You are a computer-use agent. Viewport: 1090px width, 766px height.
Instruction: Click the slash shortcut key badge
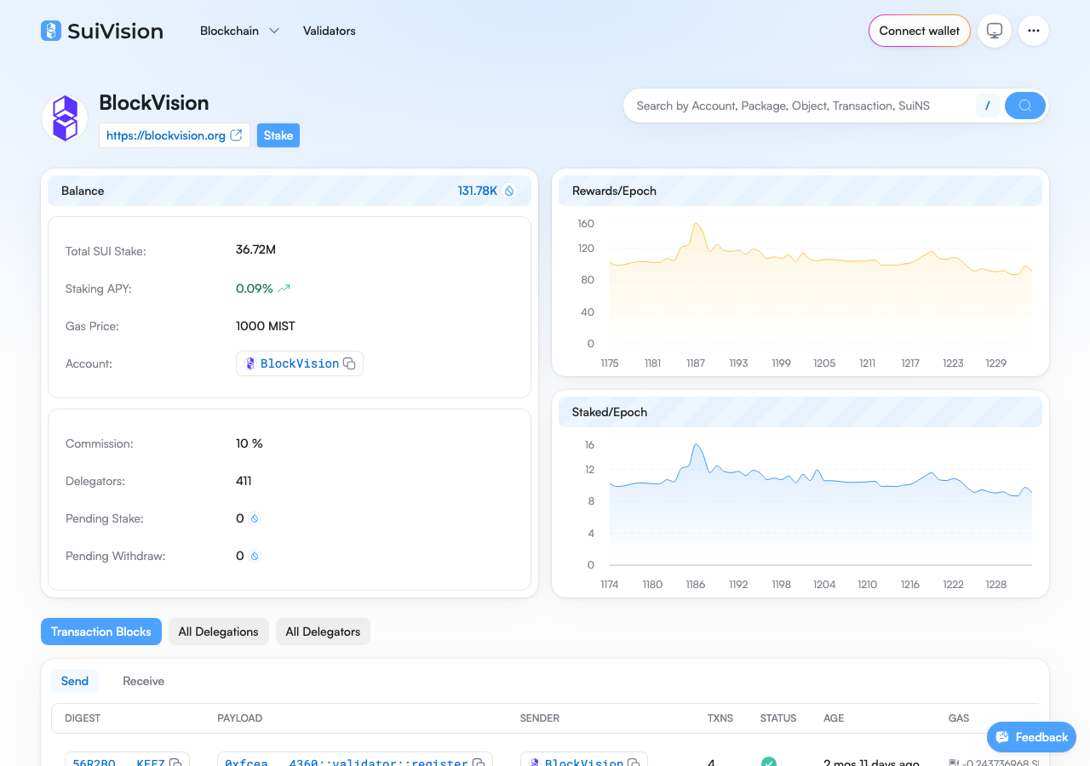988,106
